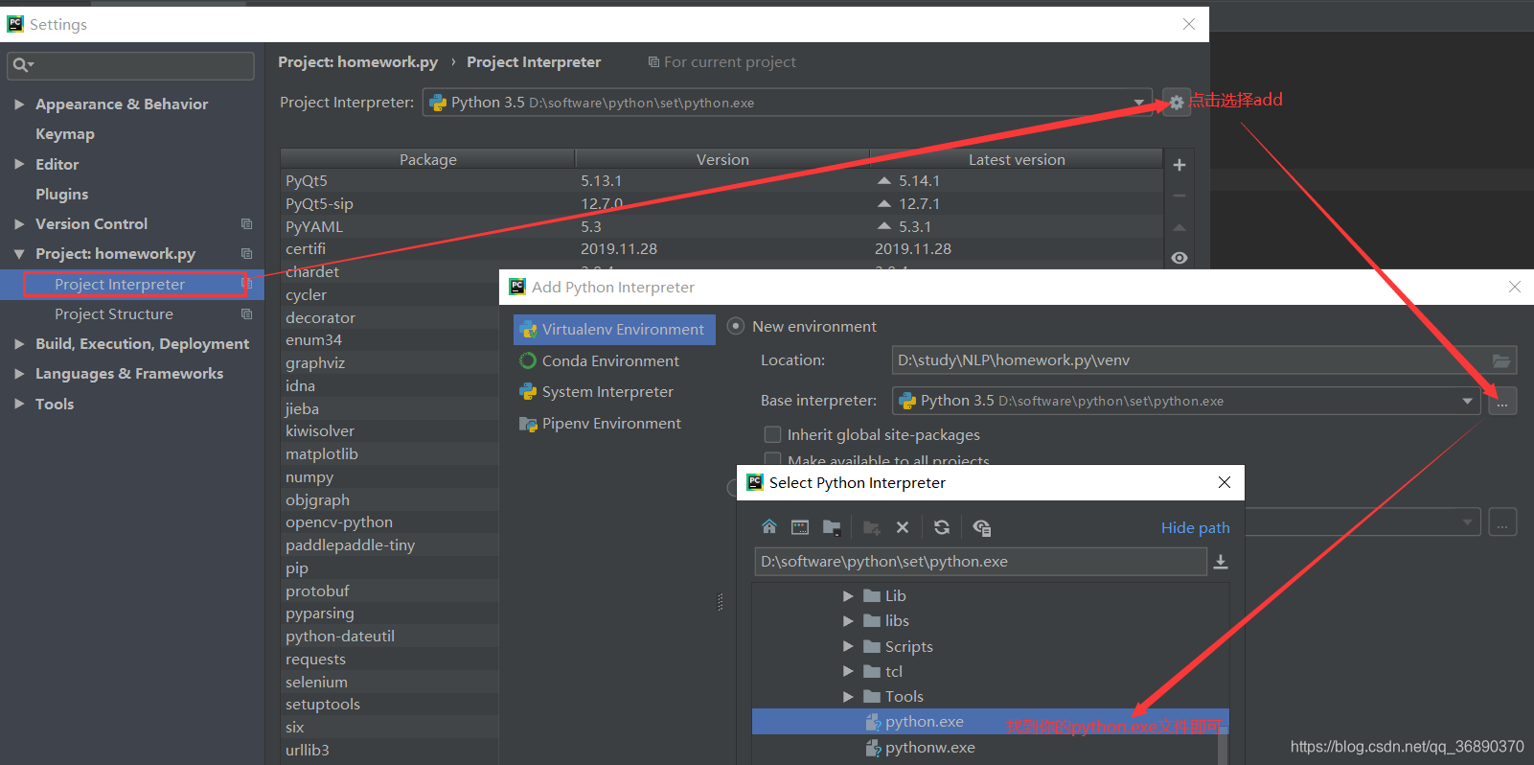Expand Languages & Frameworks section
Screen dimensions: 1534x765
tap(19, 374)
